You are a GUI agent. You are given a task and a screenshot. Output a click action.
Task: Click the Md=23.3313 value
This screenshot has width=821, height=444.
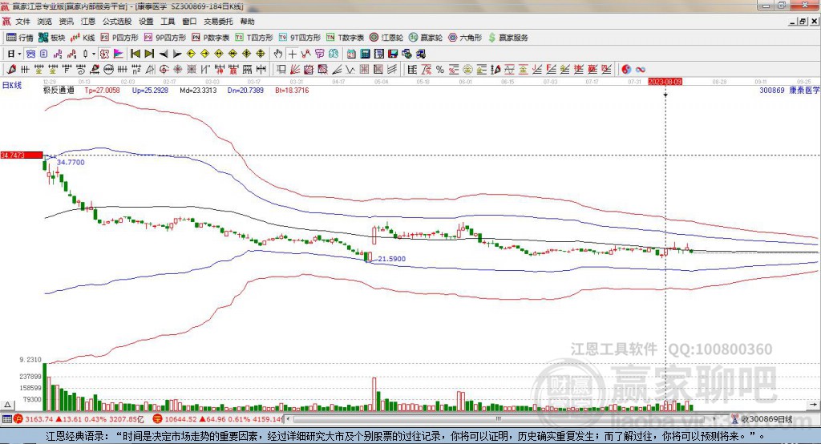[x=198, y=90]
